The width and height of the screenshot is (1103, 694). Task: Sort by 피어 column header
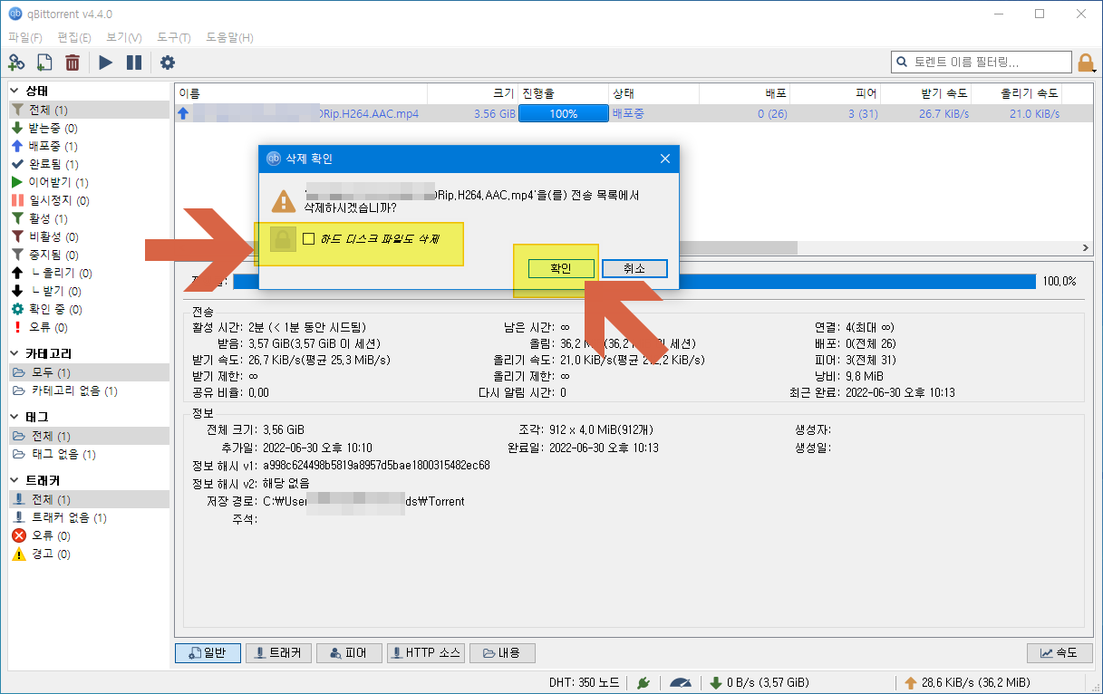coord(835,93)
